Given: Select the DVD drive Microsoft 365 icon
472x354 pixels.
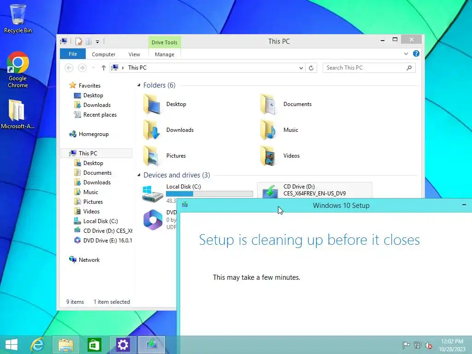Looking at the screenshot, I should tap(153, 220).
